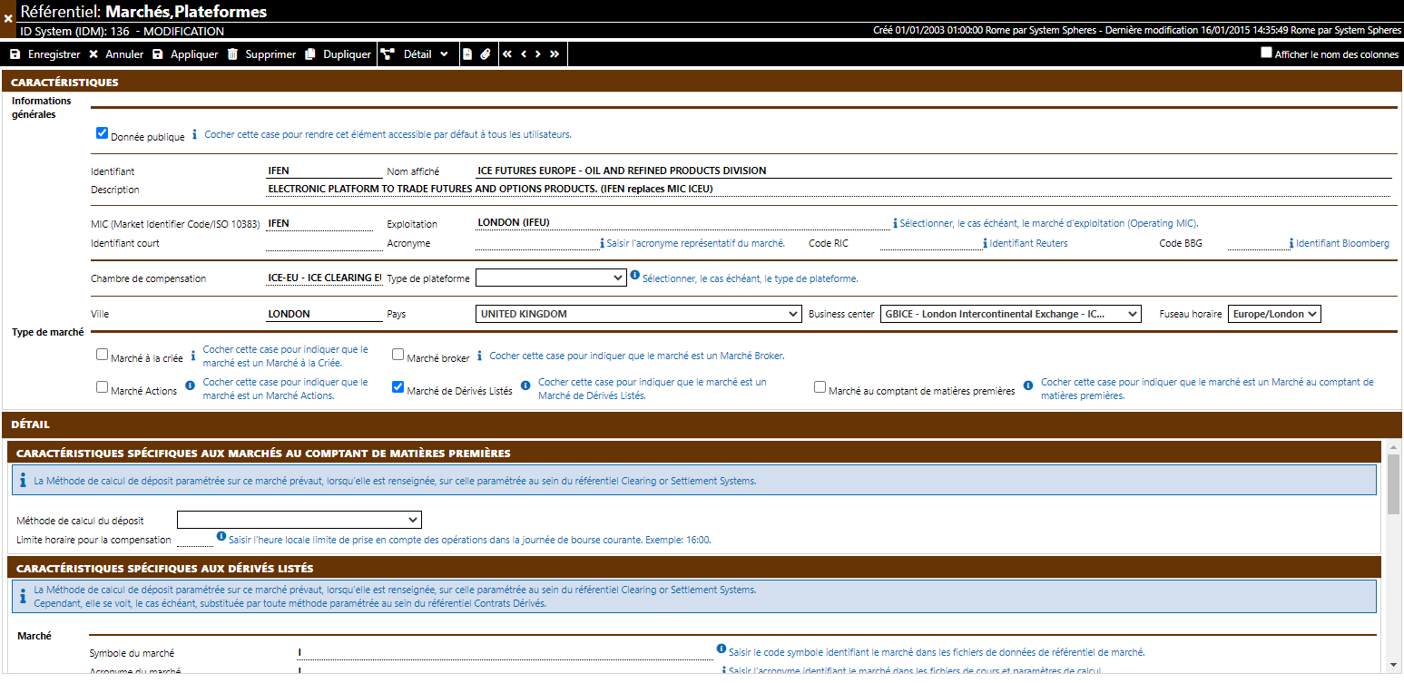Open the document notes icon in toolbar
Screen dimensions: 1404x683
tap(468, 54)
